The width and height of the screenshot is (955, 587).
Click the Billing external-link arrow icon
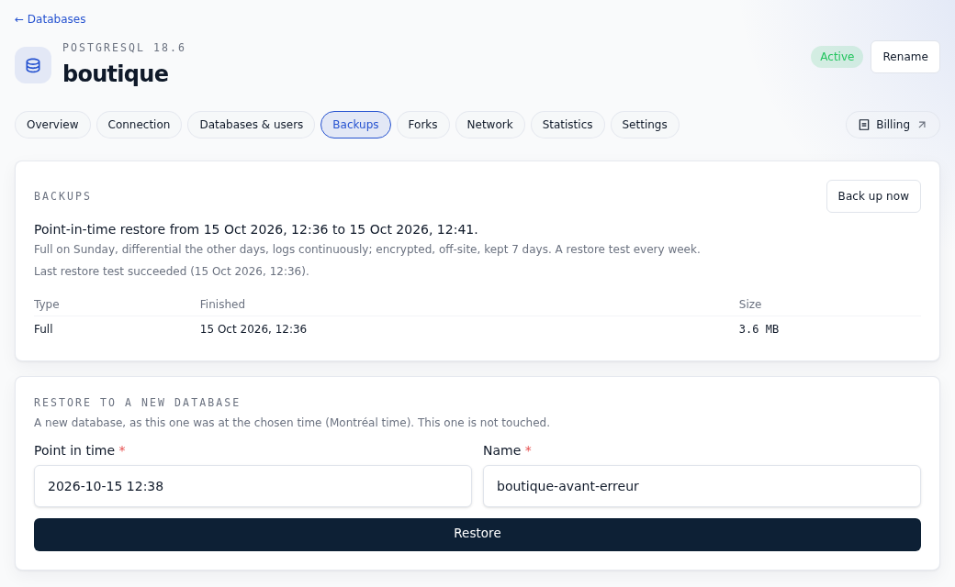922,125
